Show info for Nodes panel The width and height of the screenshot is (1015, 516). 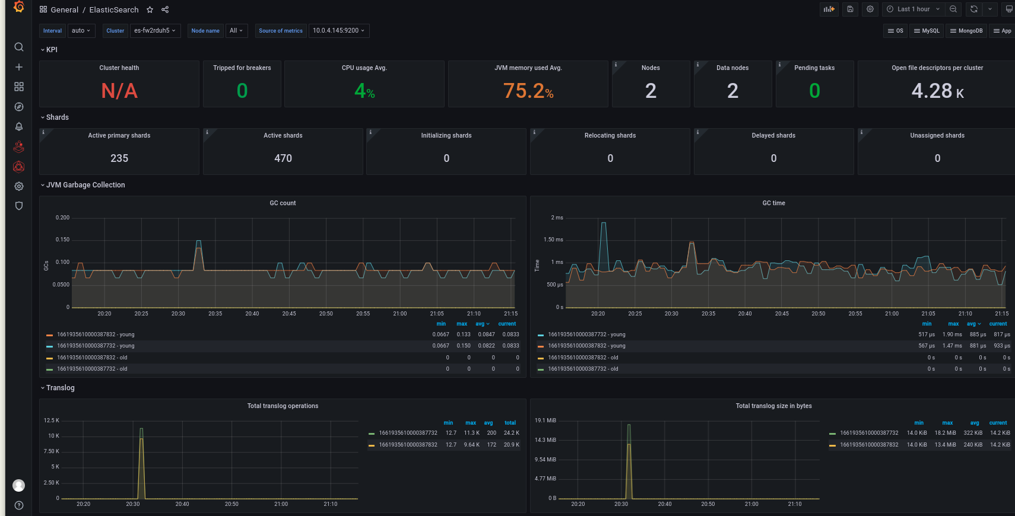pos(616,65)
